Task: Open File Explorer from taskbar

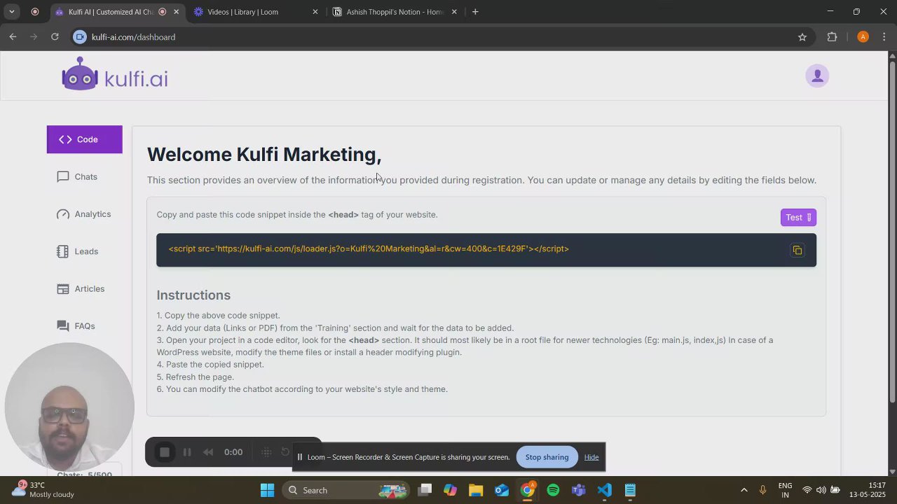Action: pos(476,490)
